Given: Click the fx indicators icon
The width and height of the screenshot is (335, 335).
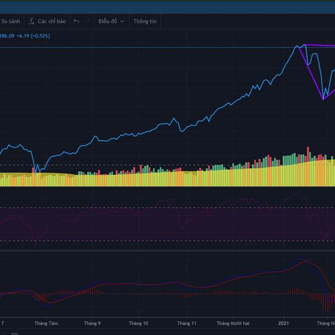Looking at the screenshot, I should coord(32,21).
